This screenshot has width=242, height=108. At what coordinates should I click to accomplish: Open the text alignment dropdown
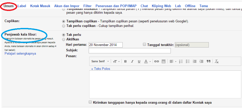[x=173, y=61]
